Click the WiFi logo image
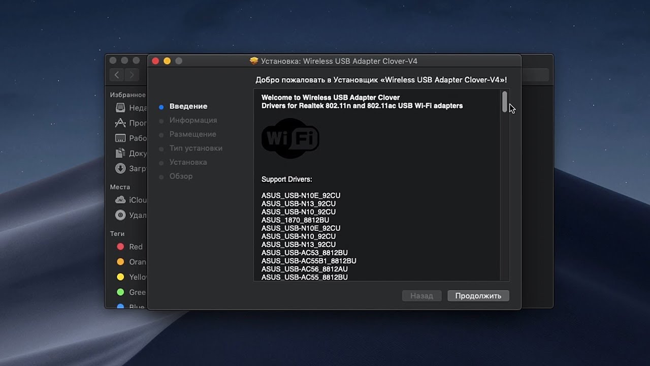Viewport: 650px width, 366px height. (x=290, y=138)
